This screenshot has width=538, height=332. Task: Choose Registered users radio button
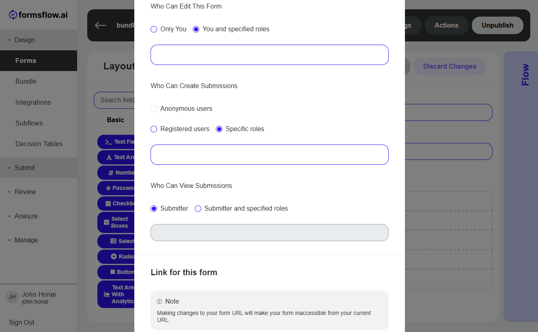point(154,129)
